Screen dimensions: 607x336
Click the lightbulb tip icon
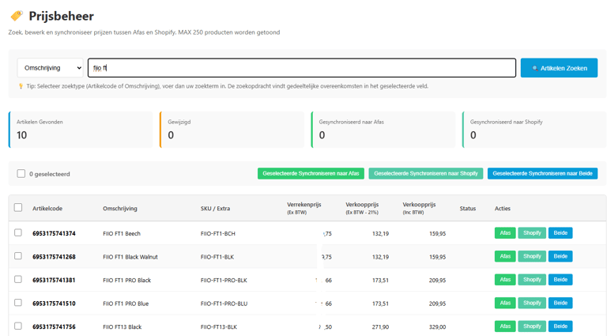[21, 86]
